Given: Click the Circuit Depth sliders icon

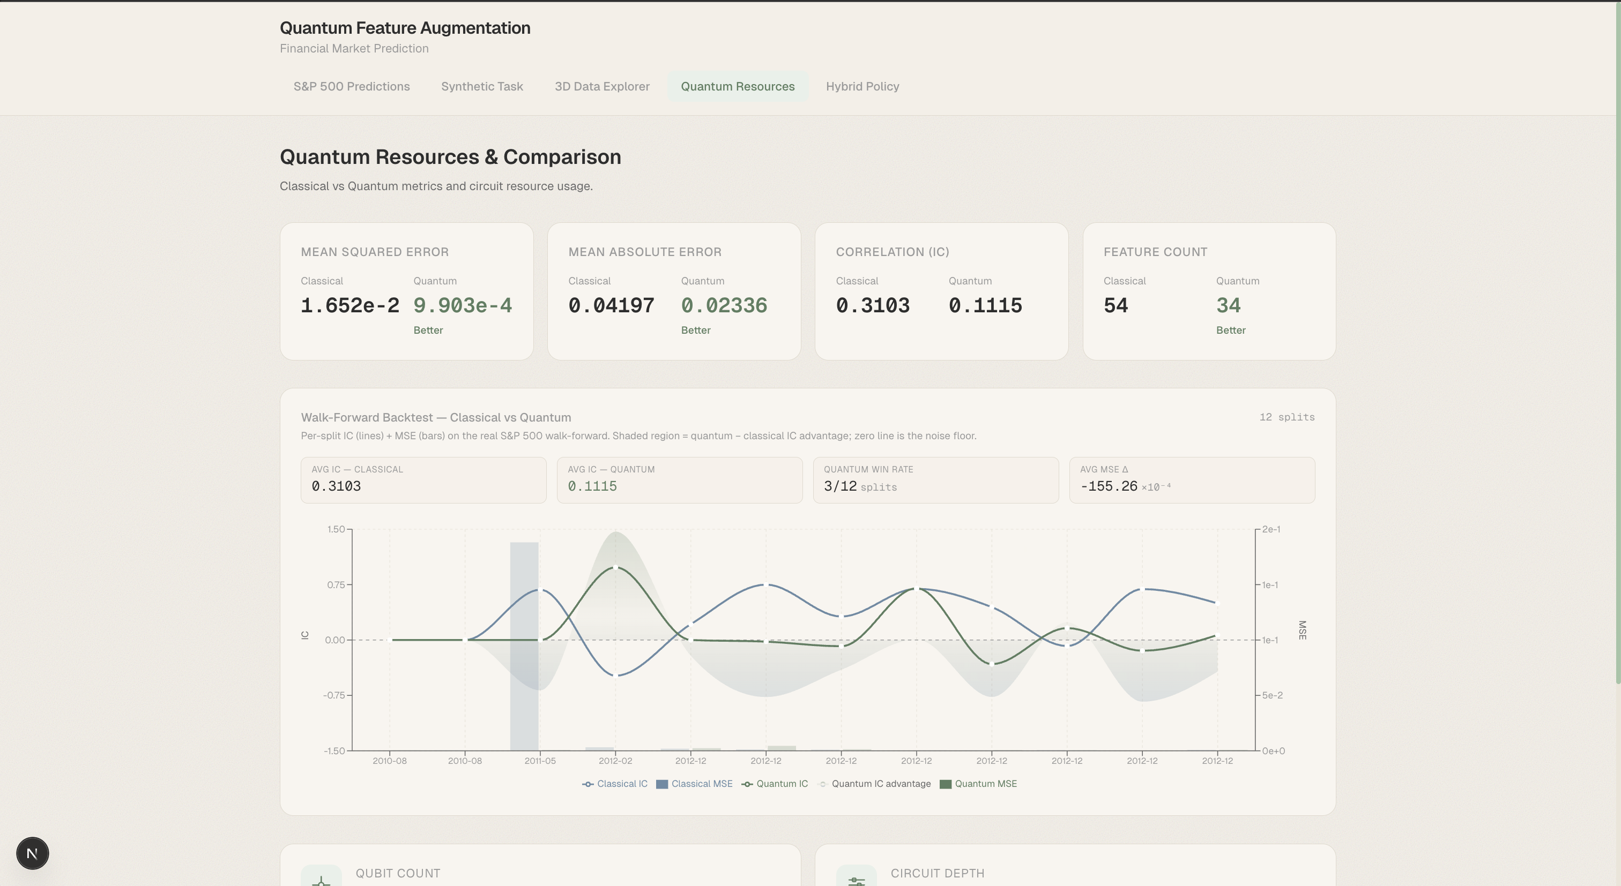Looking at the screenshot, I should [x=856, y=879].
